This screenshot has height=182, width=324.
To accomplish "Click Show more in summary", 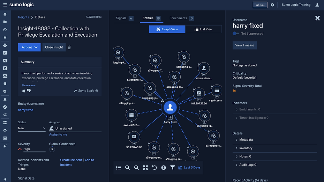I will coord(29,85).
